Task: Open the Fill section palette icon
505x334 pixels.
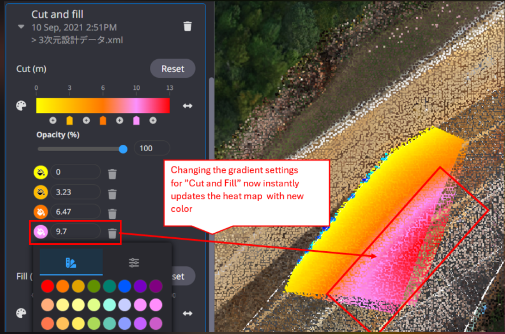Action: 21,313
